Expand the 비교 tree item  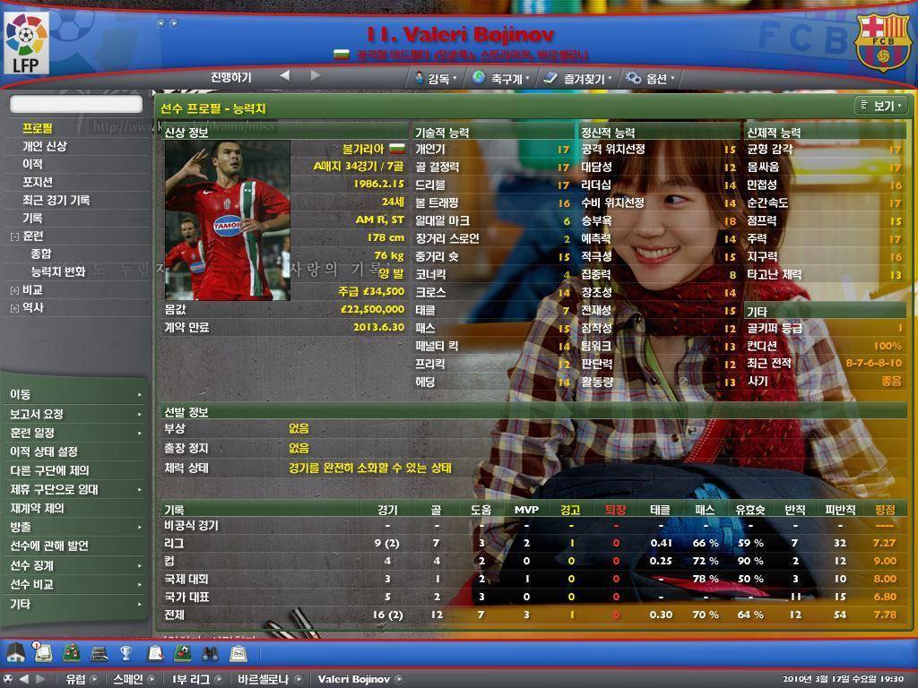coord(14,290)
